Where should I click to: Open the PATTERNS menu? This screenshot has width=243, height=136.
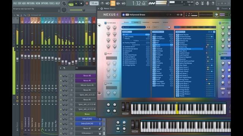[x=30, y=3]
